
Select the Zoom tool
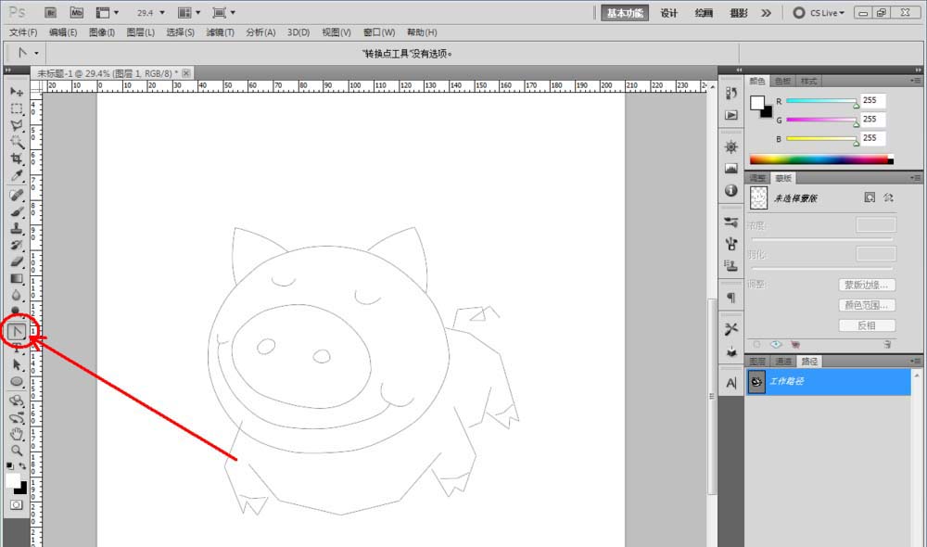17,451
